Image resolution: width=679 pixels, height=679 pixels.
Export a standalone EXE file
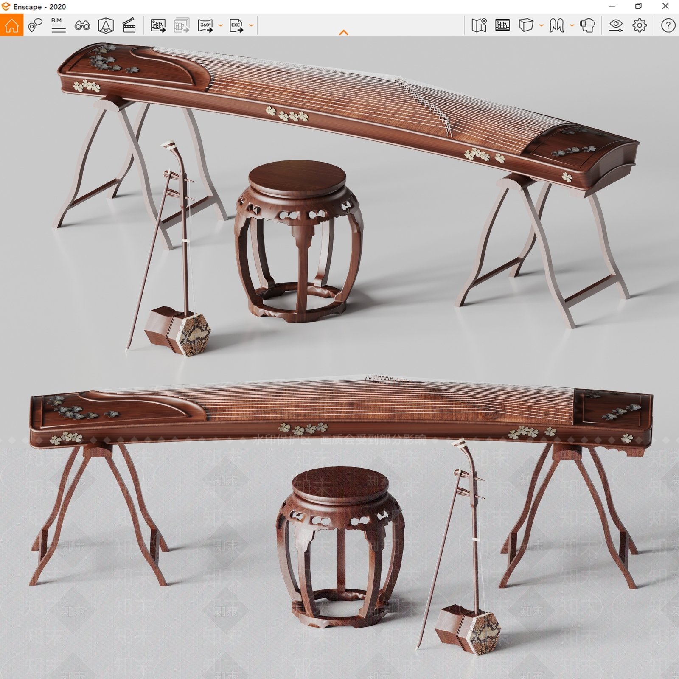[x=236, y=25]
